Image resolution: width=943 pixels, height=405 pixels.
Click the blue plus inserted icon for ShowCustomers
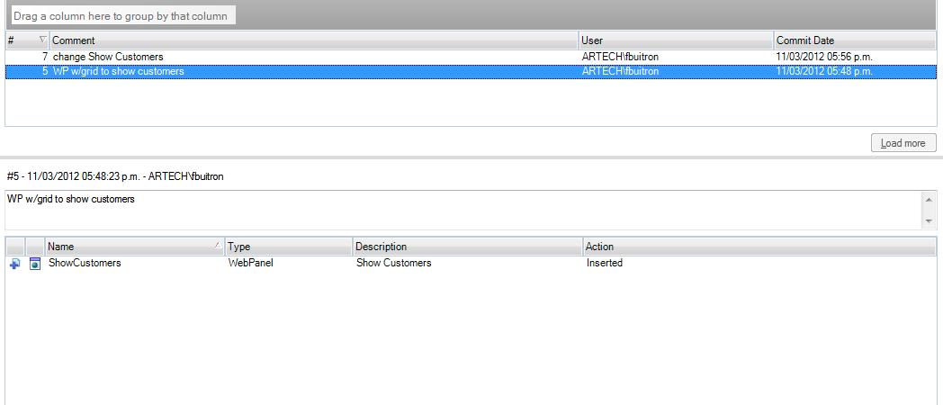click(15, 264)
